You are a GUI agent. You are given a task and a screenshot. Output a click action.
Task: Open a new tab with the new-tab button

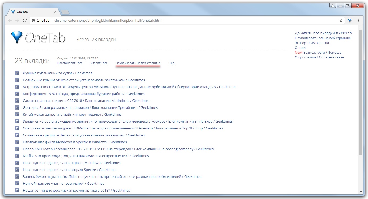[x=65, y=12]
